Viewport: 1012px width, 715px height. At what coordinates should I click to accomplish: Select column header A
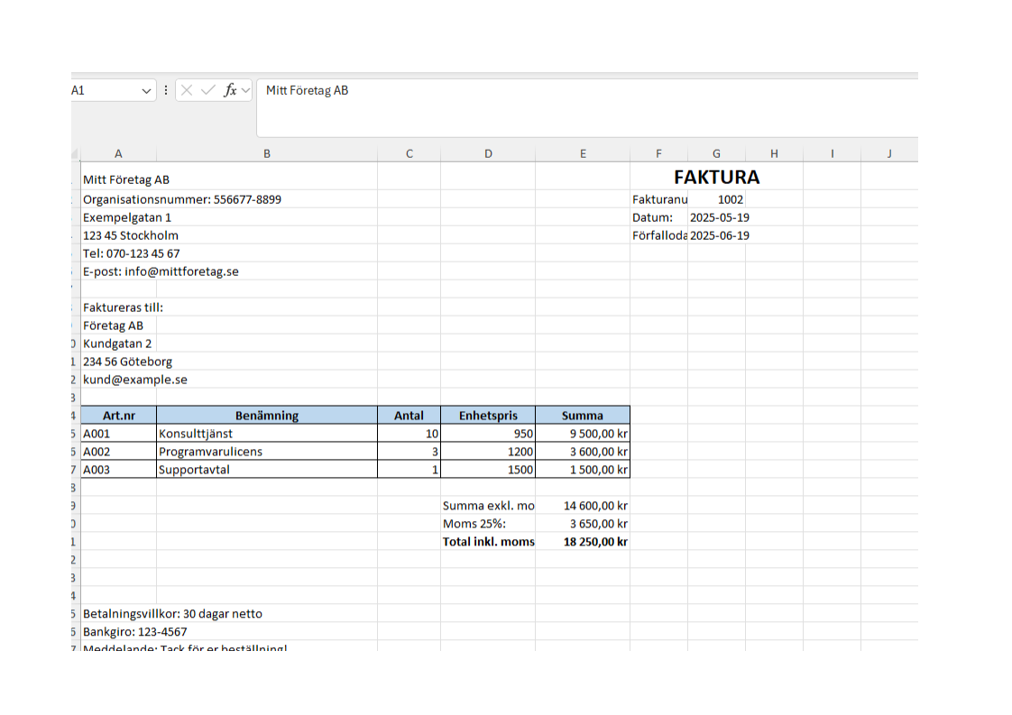point(118,152)
